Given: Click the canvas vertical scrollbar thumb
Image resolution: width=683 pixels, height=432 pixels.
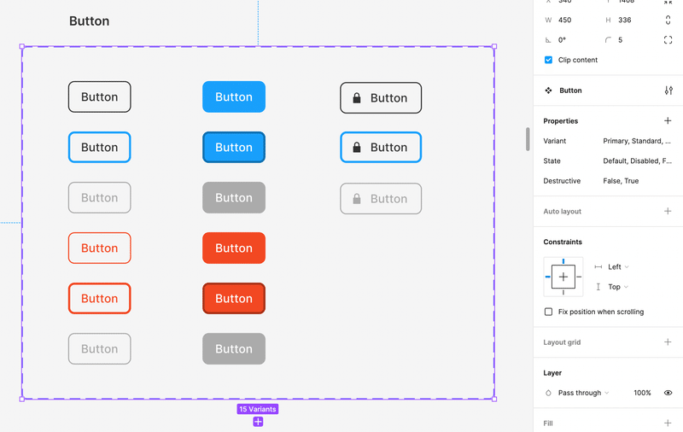Looking at the screenshot, I should tap(528, 139).
